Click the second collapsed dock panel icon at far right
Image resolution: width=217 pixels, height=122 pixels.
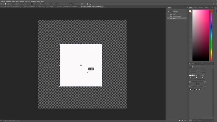point(216,12)
